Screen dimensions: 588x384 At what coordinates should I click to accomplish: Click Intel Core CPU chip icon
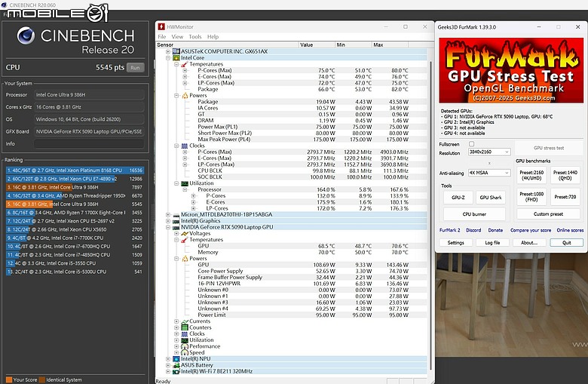tap(176, 58)
